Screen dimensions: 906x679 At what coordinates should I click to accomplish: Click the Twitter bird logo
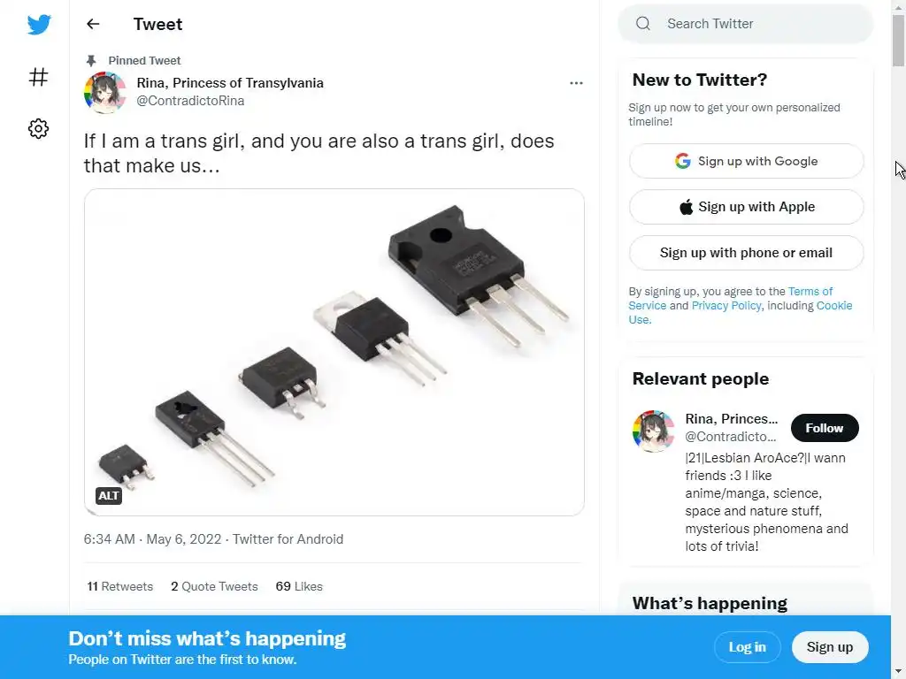pyautogui.click(x=39, y=25)
